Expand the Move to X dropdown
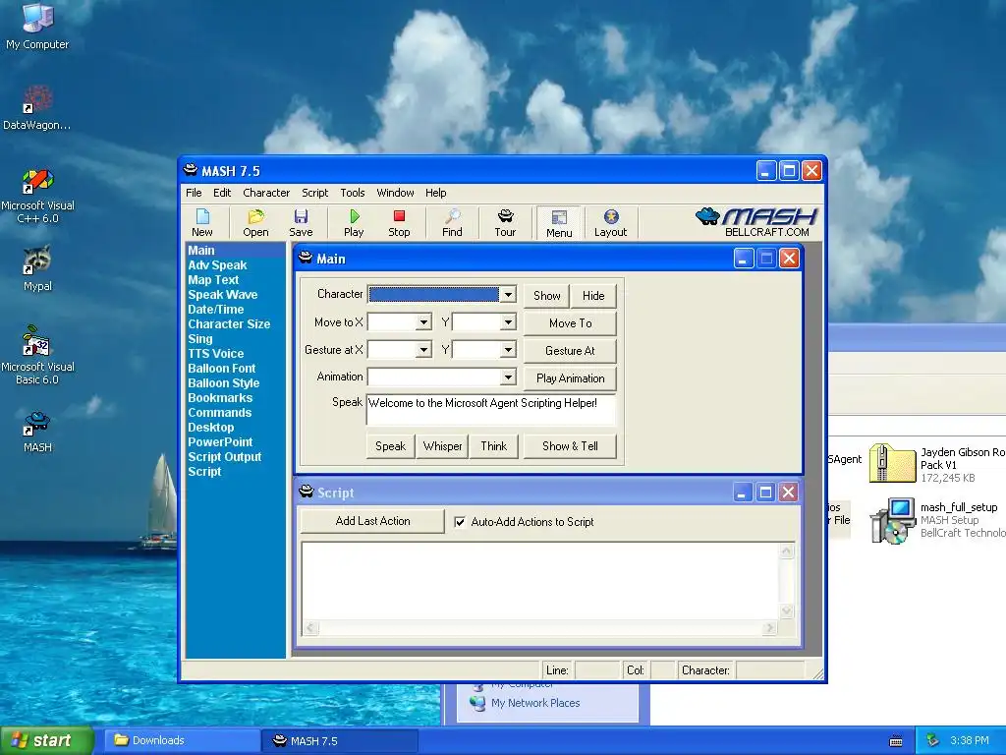 [423, 322]
